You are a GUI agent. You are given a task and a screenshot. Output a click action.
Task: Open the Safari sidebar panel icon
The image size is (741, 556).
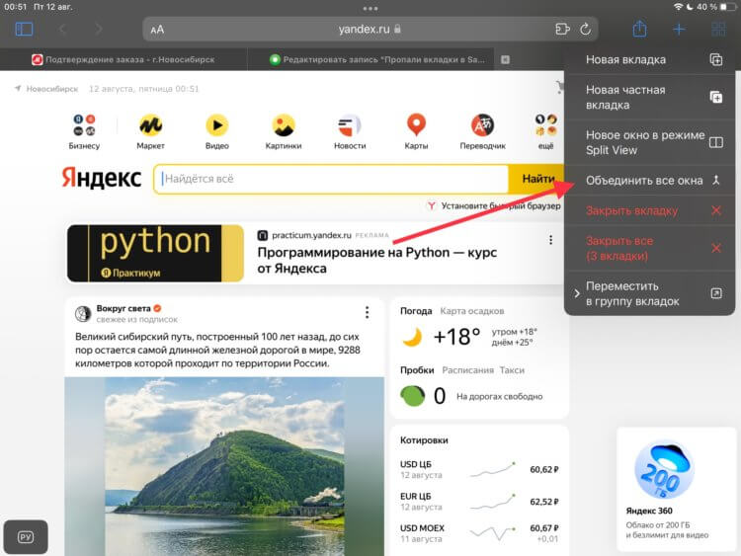click(24, 30)
